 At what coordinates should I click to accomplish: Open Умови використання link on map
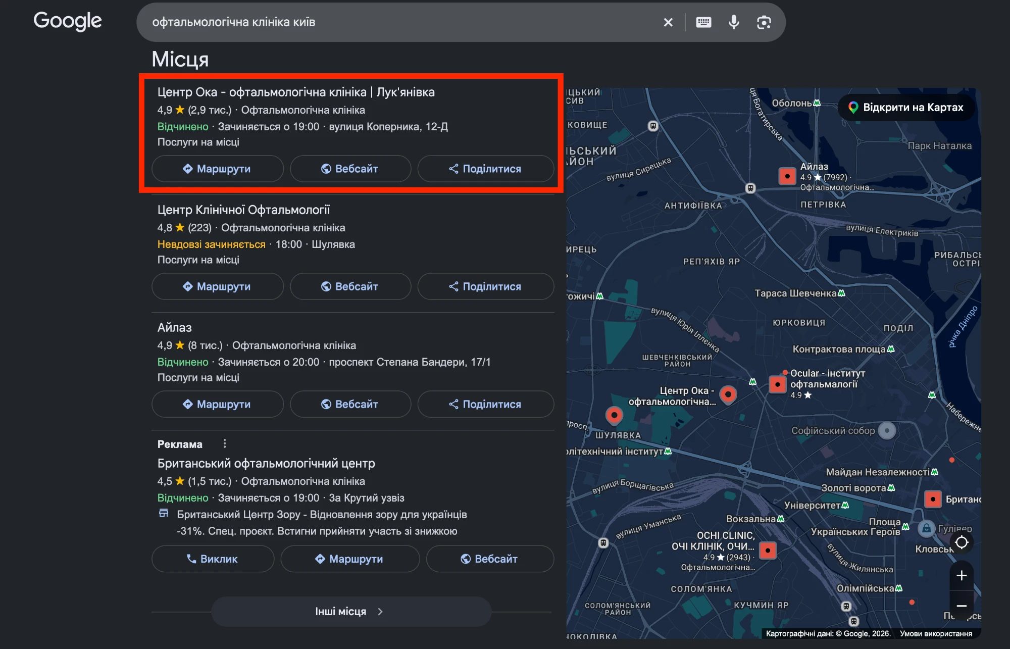pos(936,633)
